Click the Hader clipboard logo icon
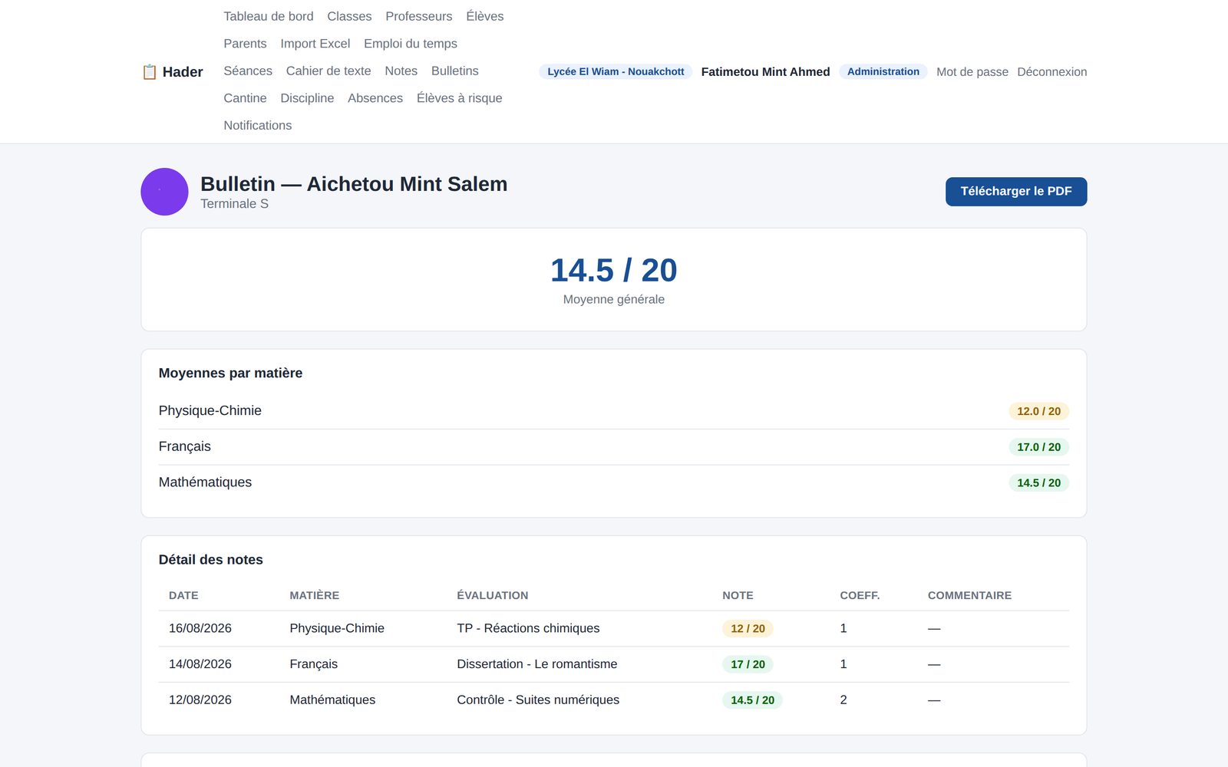1228x767 pixels. pos(150,72)
